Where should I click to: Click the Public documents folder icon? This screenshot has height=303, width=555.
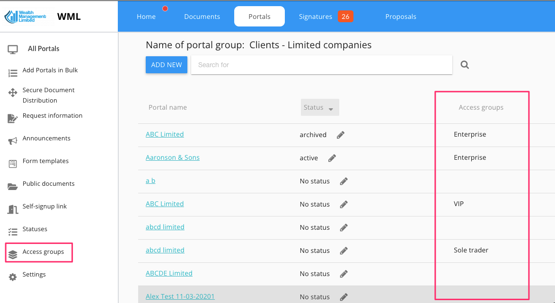click(13, 186)
